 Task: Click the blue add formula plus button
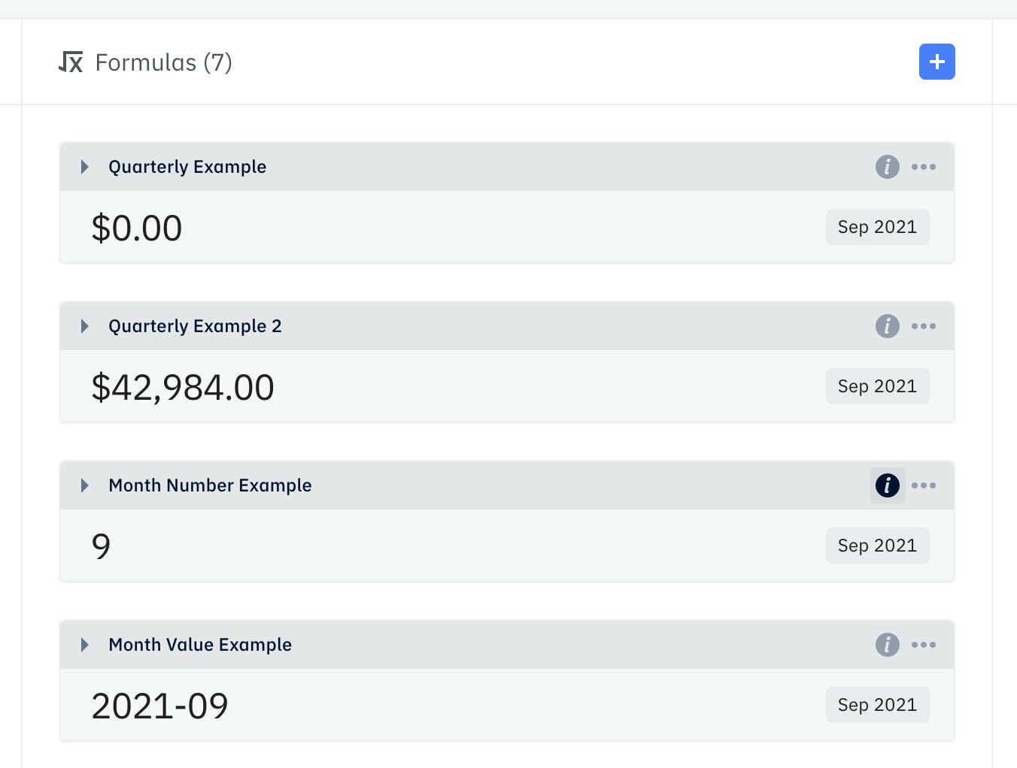coord(937,62)
